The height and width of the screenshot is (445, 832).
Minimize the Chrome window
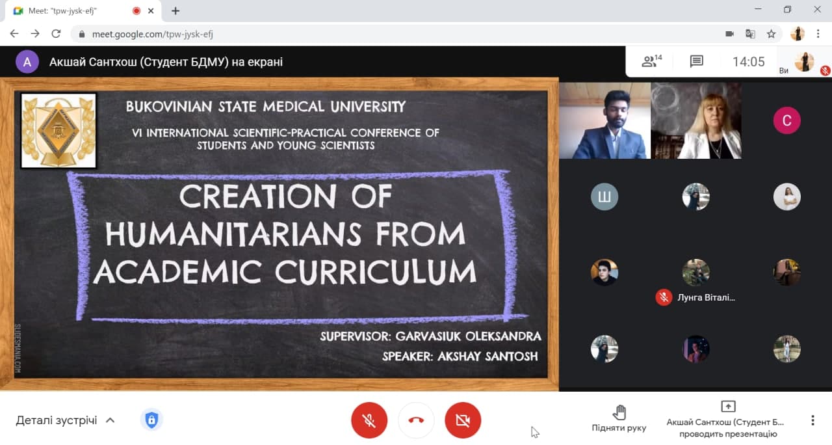758,9
